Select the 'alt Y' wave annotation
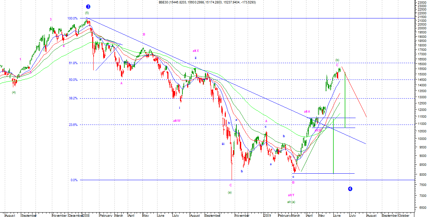The height and width of the screenshot is (217, 427). tap(291, 195)
